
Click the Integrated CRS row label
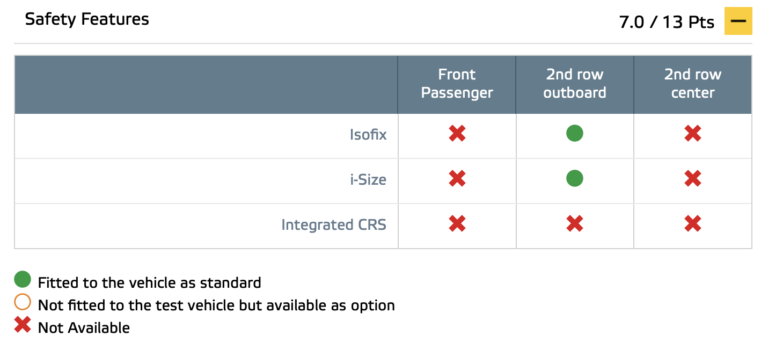click(334, 224)
